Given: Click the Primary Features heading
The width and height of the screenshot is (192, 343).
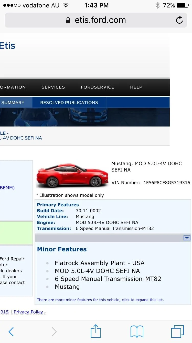Looking at the screenshot, I should (x=58, y=205).
